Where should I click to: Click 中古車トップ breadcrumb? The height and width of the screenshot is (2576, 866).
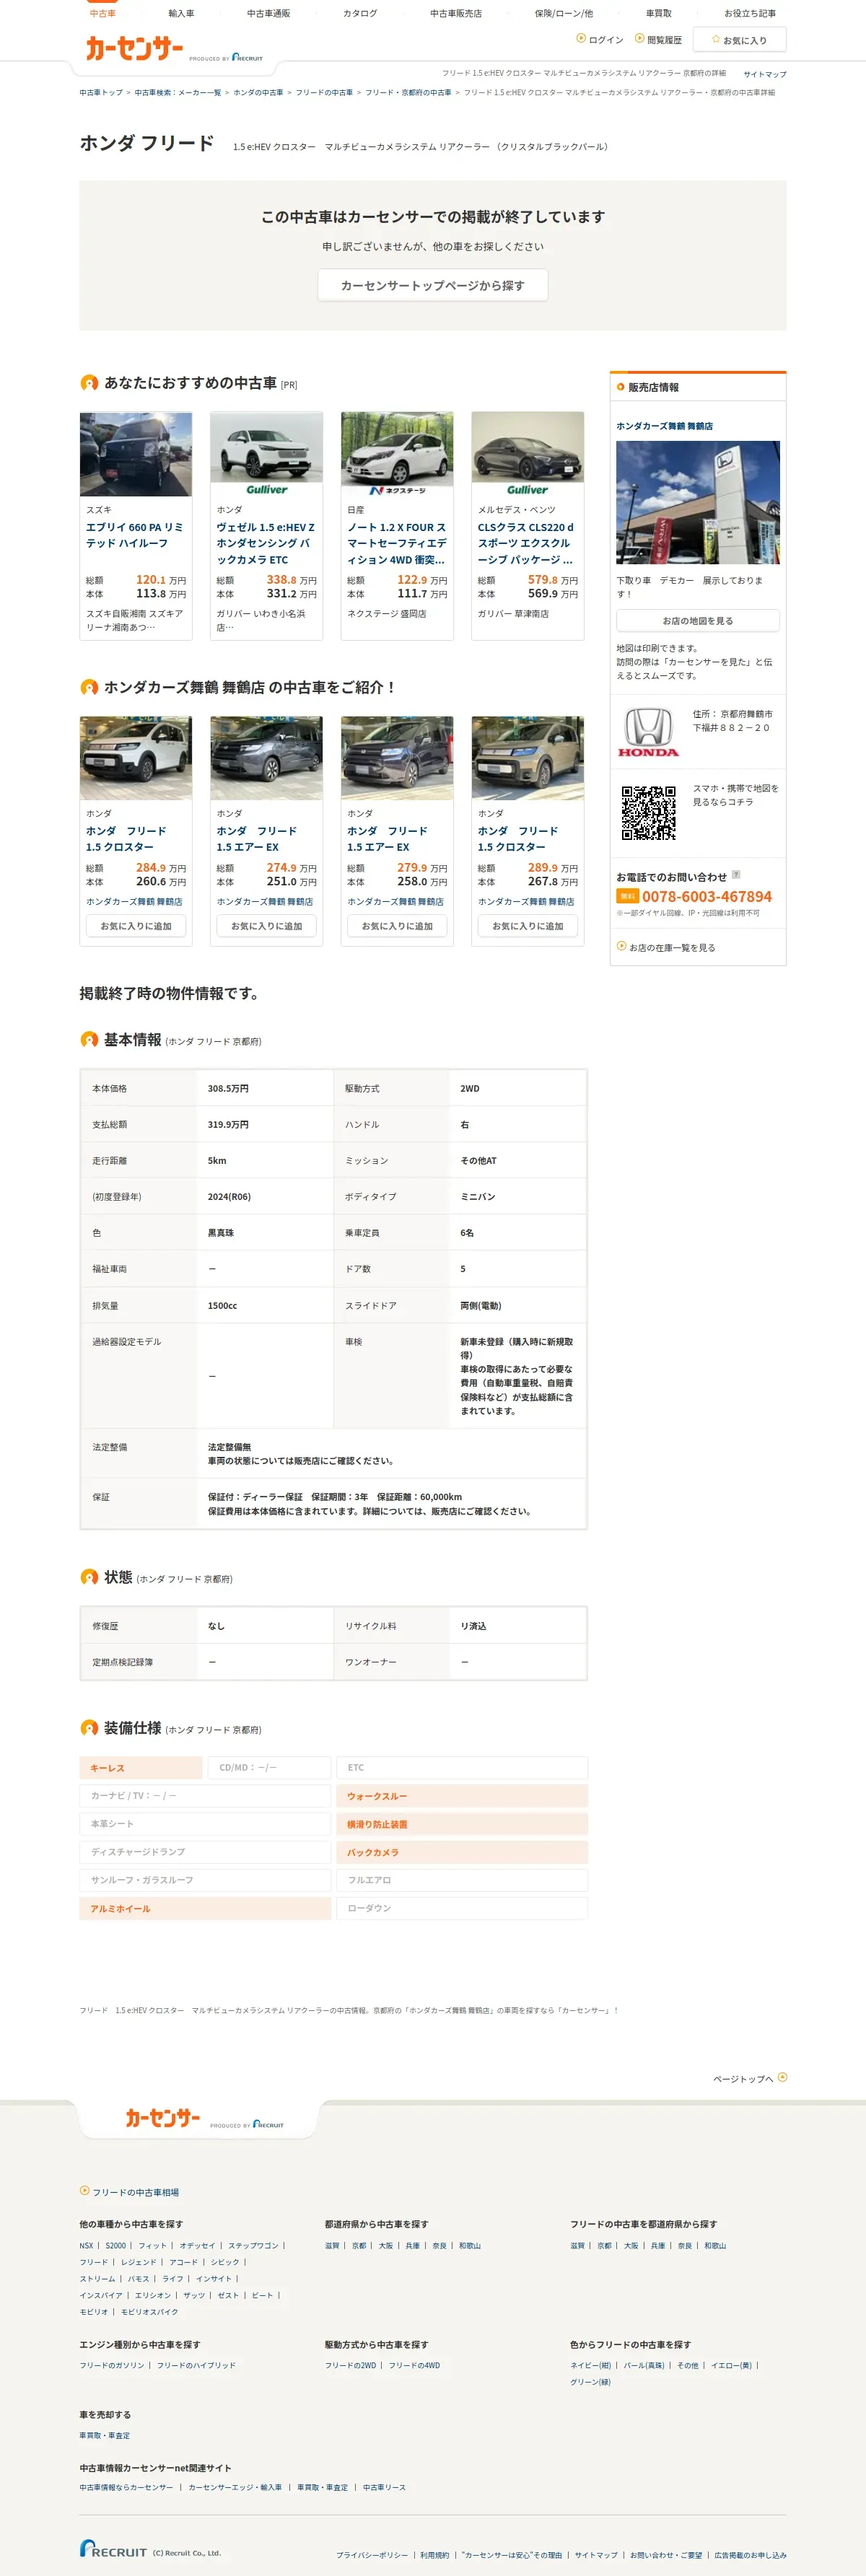[101, 92]
